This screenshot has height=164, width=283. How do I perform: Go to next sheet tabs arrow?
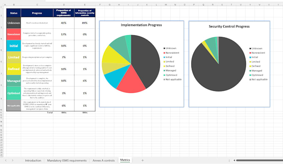[12, 160]
